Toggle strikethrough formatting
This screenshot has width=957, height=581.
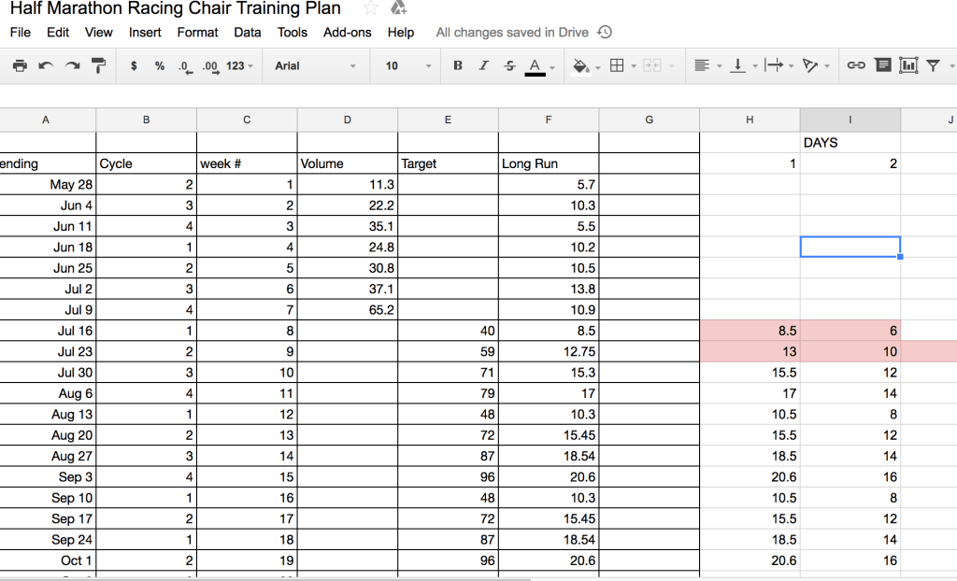pyautogui.click(x=509, y=65)
